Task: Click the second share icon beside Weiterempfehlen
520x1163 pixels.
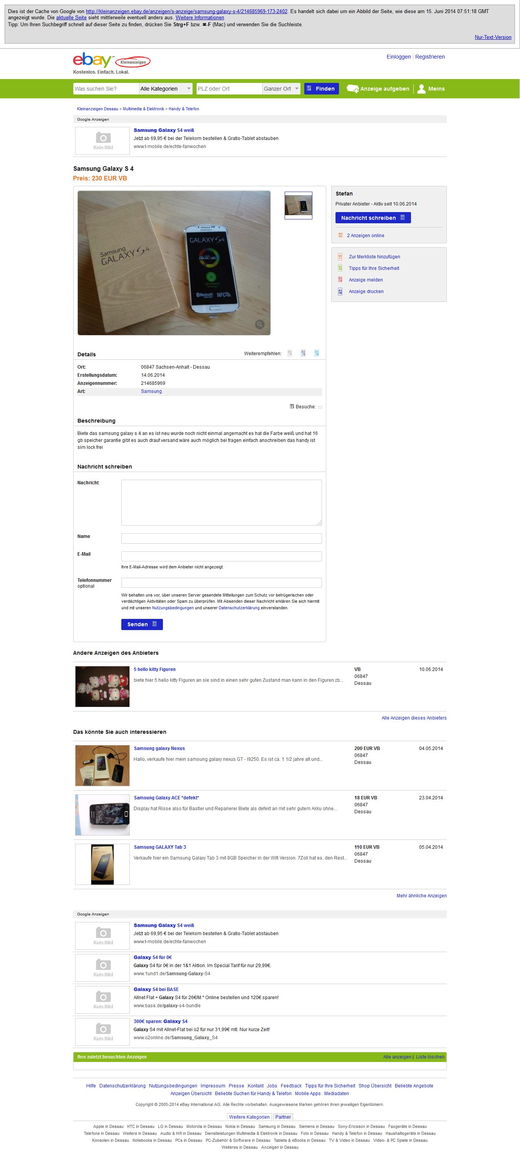Action: point(303,353)
